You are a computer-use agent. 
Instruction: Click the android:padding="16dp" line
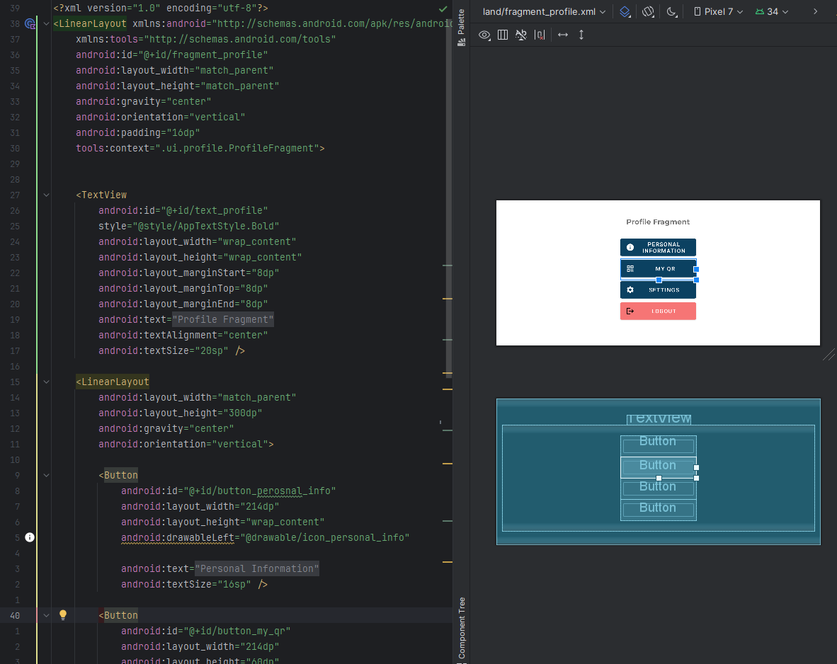[137, 133]
